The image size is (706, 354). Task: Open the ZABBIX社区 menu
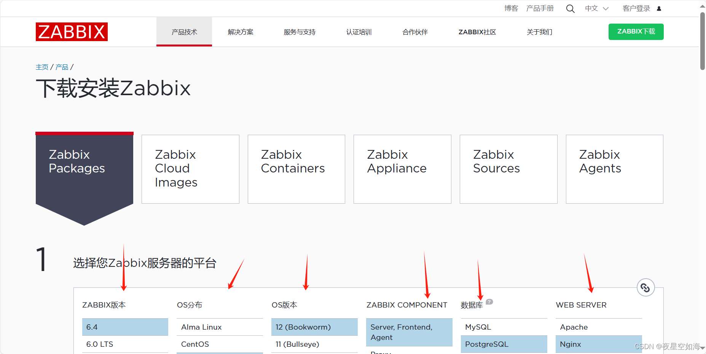tap(477, 32)
